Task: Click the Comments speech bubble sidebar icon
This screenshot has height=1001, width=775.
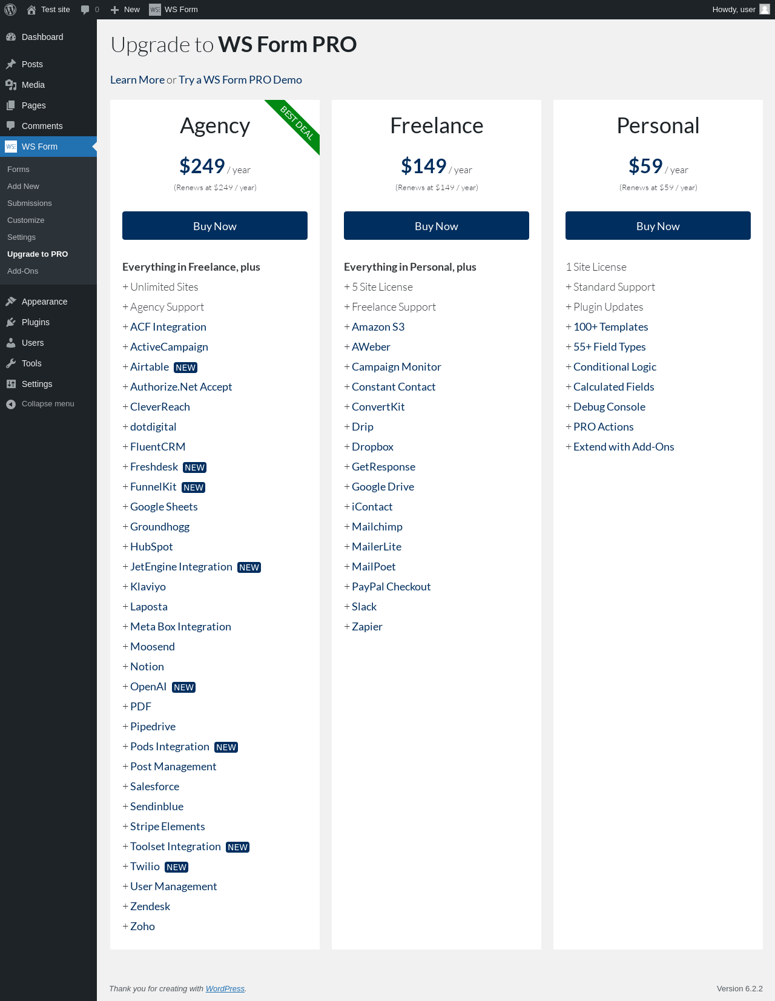Action: (x=11, y=126)
